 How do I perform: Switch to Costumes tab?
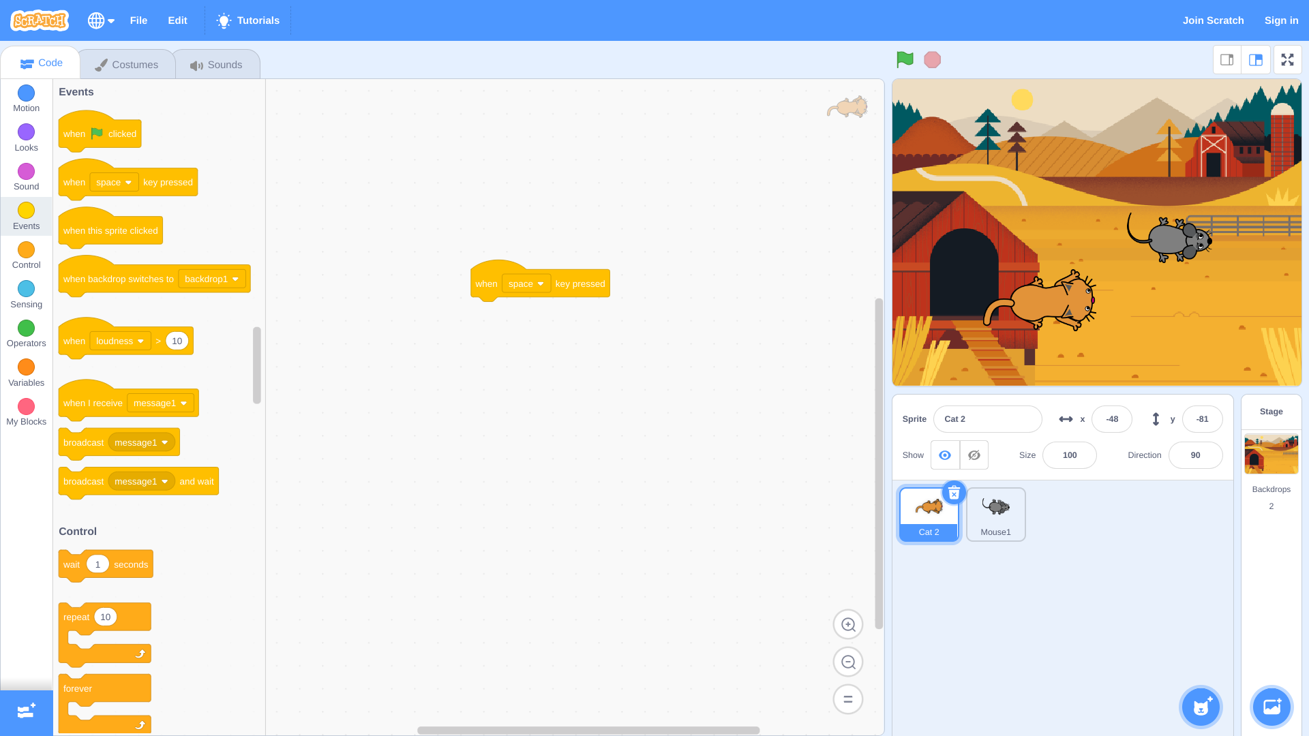coord(126,63)
